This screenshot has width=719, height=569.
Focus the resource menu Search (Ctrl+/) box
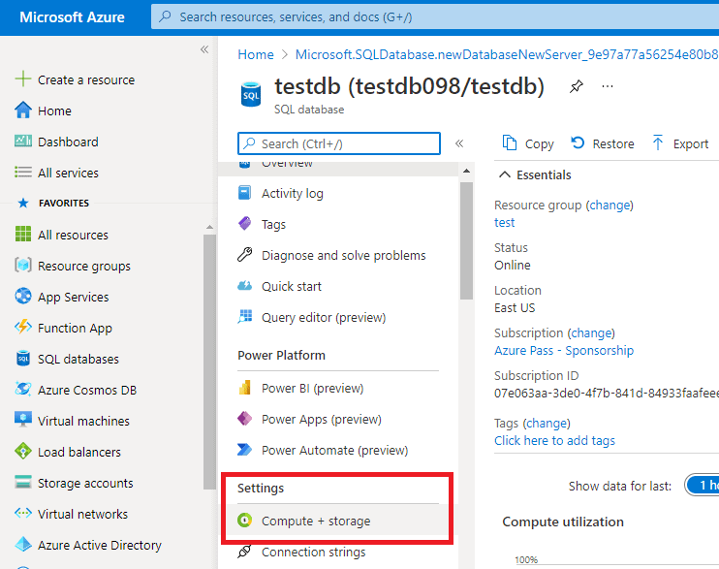339,143
